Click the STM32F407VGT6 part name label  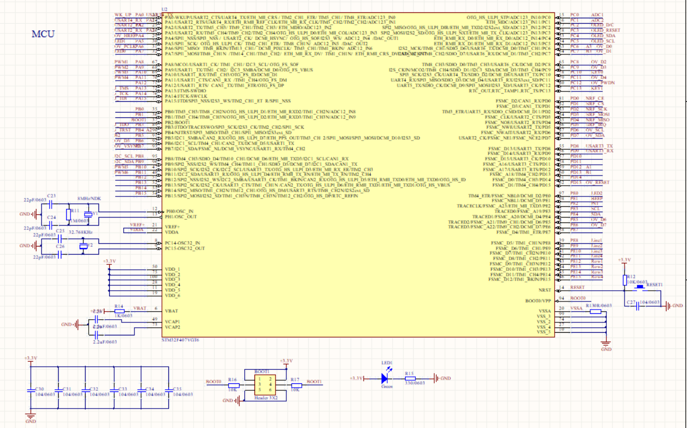[180, 341]
